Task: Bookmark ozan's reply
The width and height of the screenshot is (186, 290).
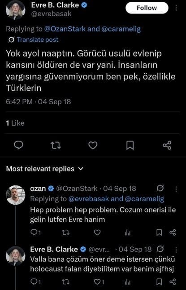Action: [159, 233]
